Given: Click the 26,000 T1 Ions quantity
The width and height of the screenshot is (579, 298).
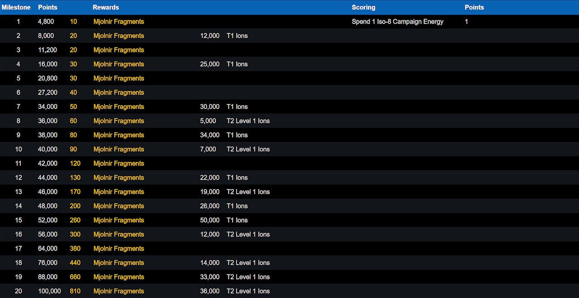Looking at the screenshot, I should tap(210, 206).
